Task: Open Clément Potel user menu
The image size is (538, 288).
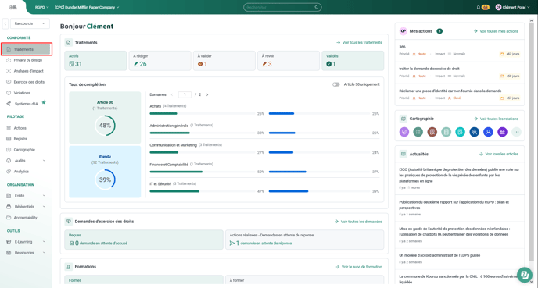Action: coord(513,7)
